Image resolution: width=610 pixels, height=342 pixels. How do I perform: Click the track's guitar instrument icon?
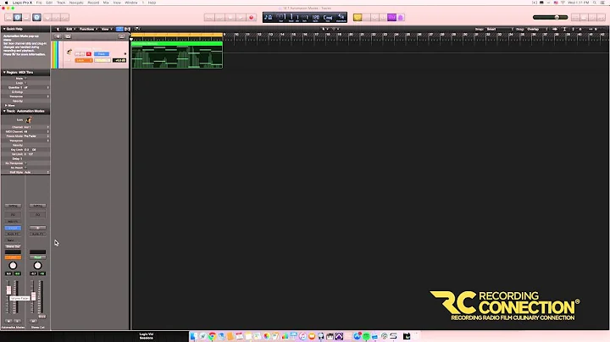pos(69,52)
